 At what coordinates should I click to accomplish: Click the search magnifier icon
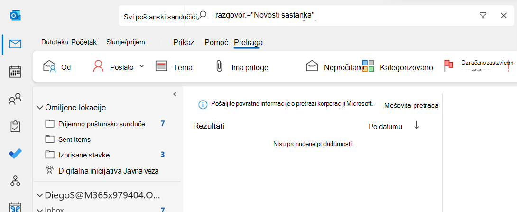point(203,15)
